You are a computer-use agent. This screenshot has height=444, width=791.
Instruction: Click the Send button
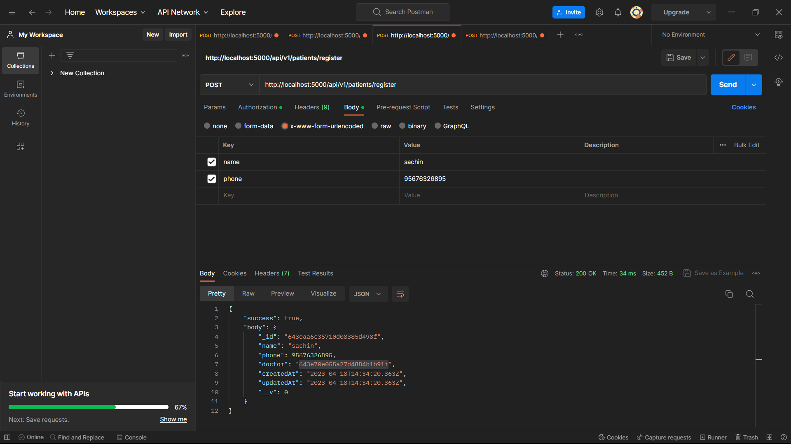(728, 84)
